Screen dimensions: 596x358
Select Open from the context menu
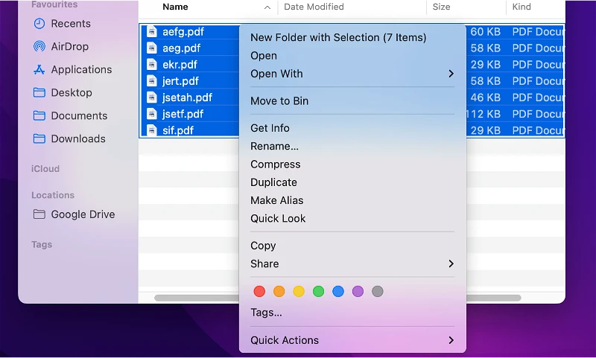pos(264,56)
